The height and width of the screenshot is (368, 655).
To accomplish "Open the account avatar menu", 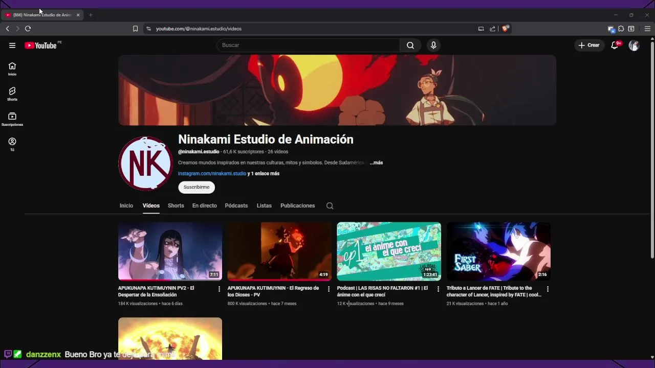I will click(x=634, y=45).
